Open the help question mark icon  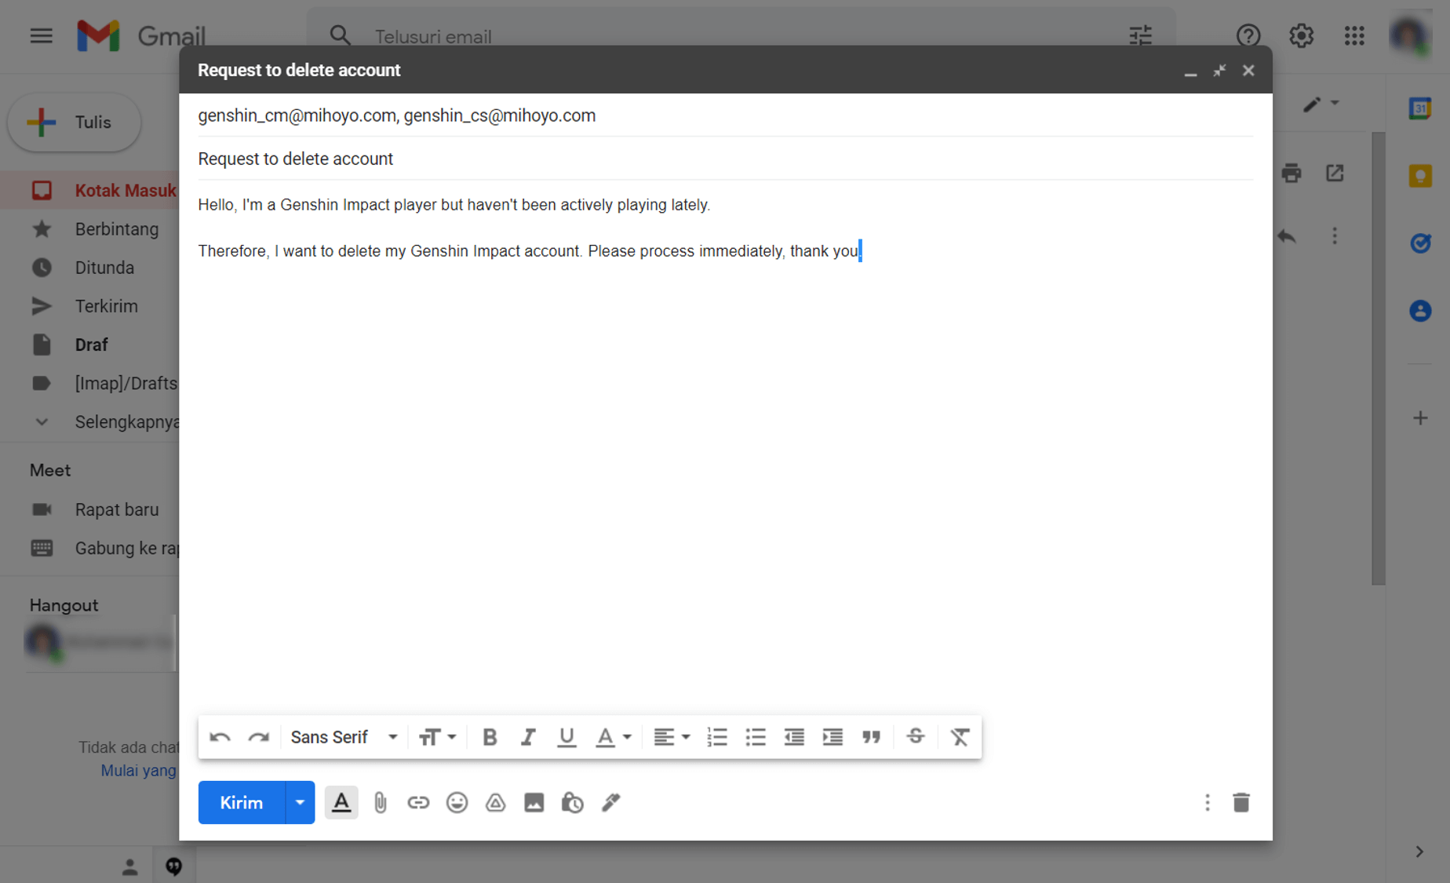point(1248,35)
